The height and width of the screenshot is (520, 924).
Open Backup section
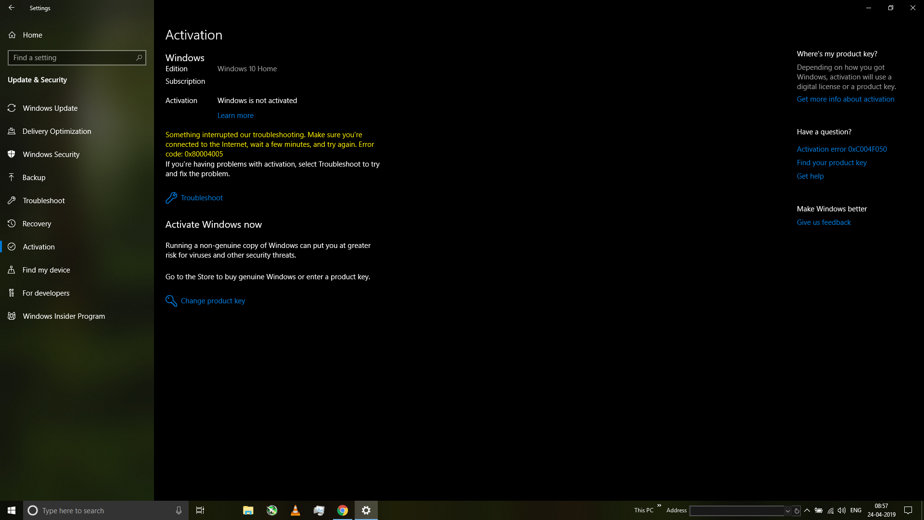point(77,178)
